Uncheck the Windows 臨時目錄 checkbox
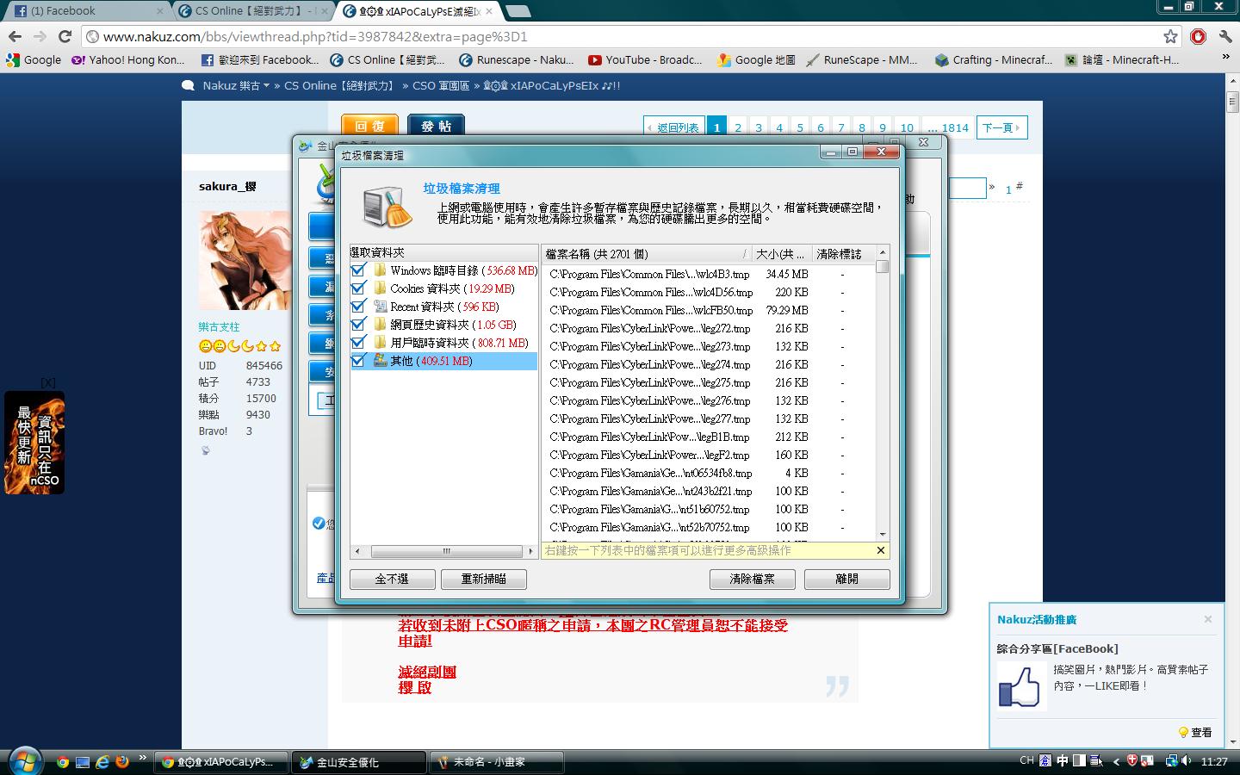 pyautogui.click(x=358, y=270)
